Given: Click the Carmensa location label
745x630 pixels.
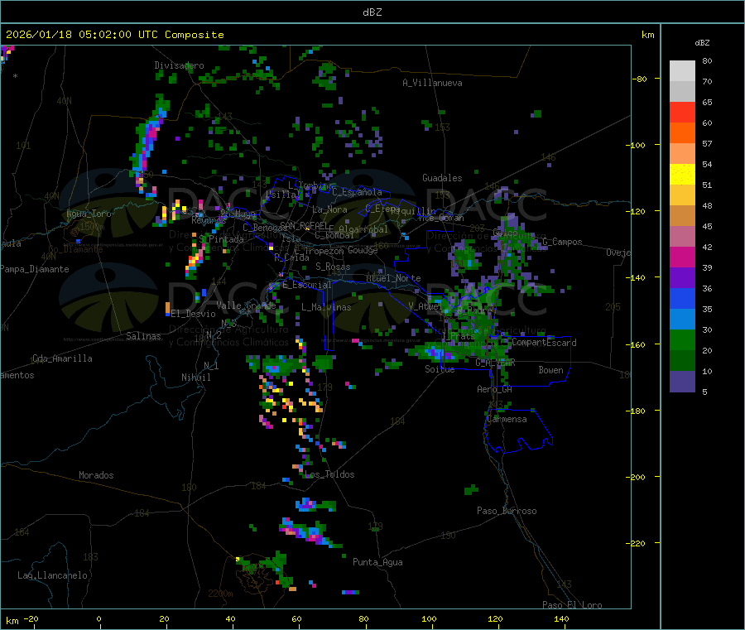Looking at the screenshot, I should 507,419.
